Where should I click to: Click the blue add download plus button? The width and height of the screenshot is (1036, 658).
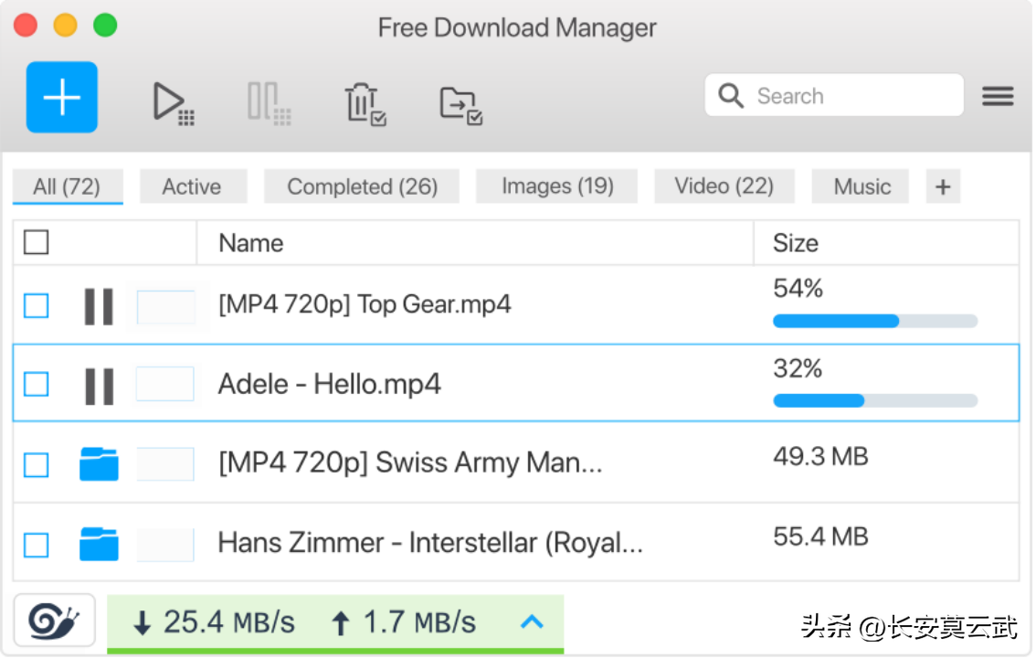pos(62,97)
